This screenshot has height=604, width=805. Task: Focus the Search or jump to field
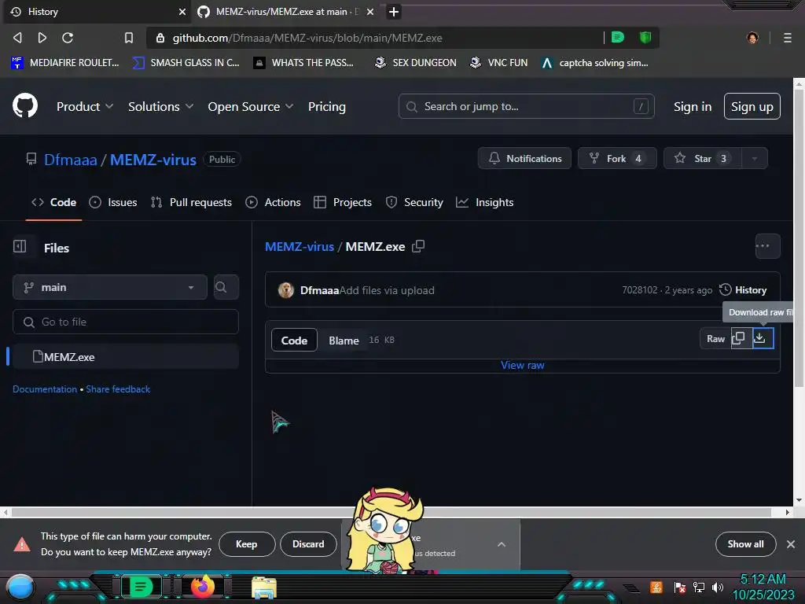tap(526, 106)
